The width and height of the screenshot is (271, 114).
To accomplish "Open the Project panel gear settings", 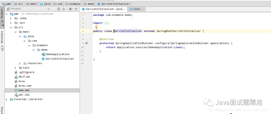I will 71,9.
